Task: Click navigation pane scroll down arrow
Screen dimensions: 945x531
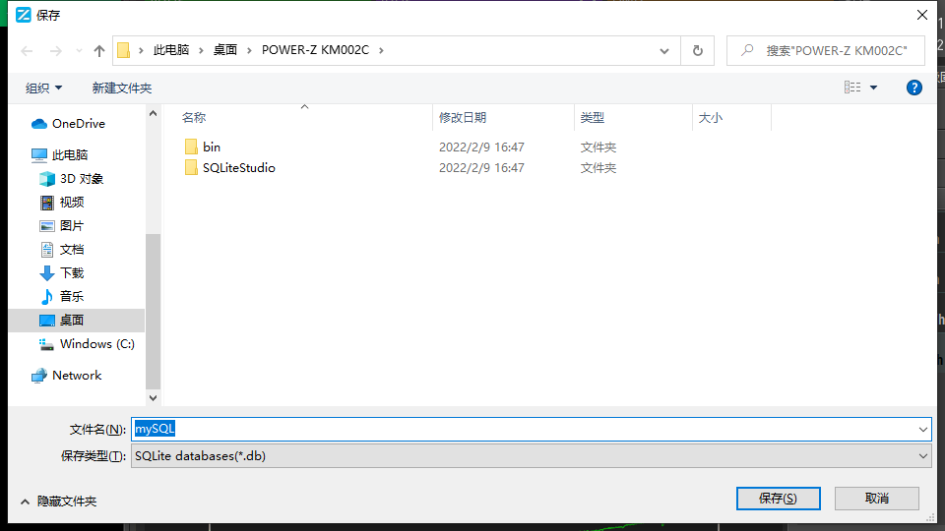Action: coord(154,398)
